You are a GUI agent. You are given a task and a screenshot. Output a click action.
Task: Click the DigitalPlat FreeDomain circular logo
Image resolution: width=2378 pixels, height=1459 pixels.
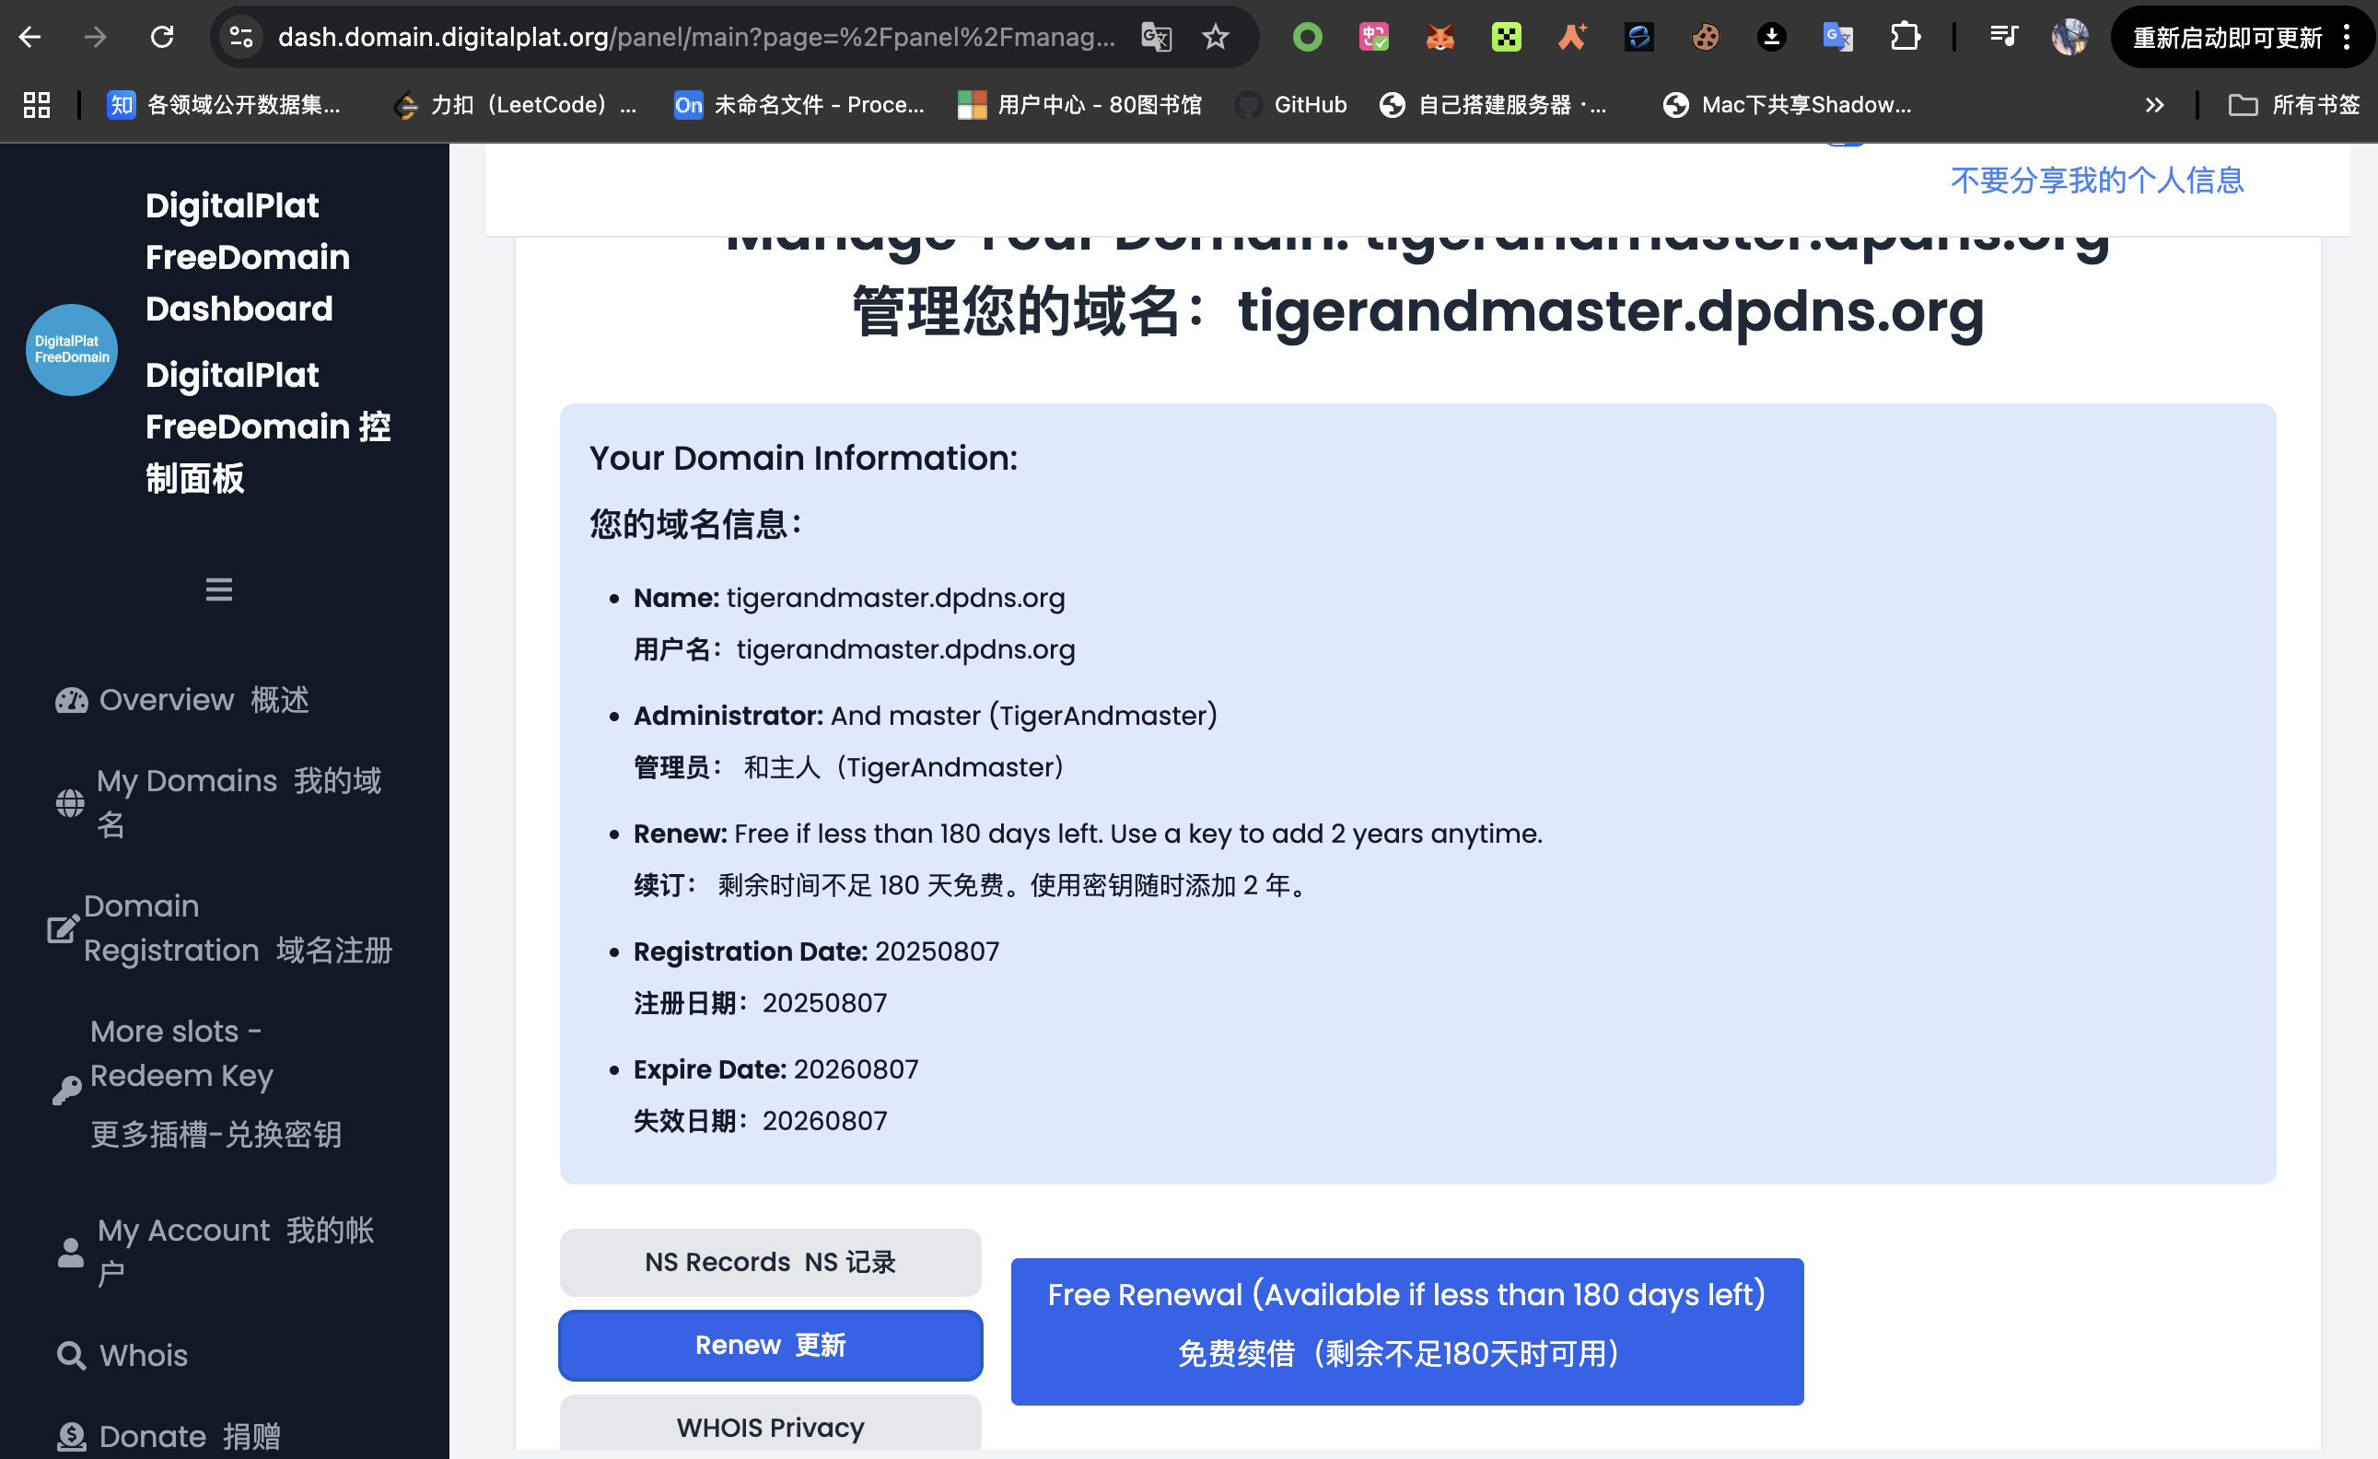pyautogui.click(x=72, y=349)
